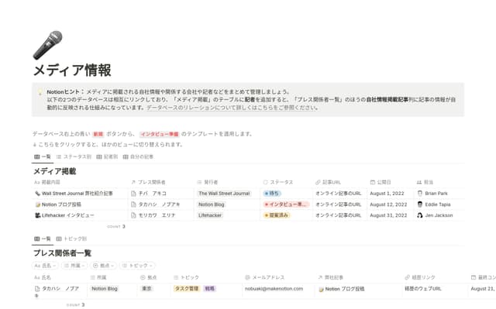Click the light bulb callout icon
The image size is (496, 309).
40,92
